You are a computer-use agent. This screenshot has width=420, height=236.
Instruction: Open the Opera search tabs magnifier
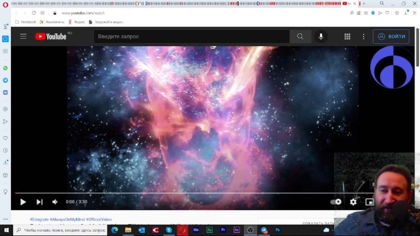(382, 3)
